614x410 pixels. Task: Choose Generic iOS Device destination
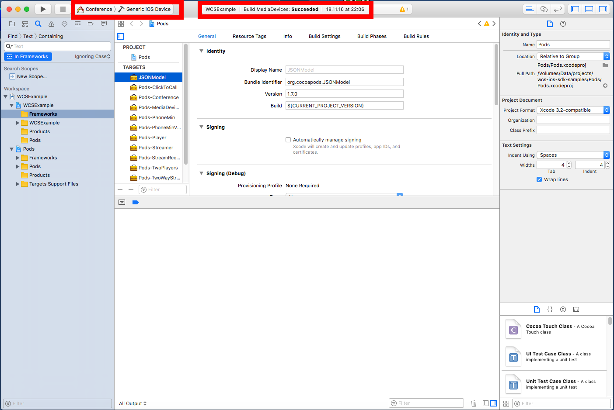[x=145, y=9]
